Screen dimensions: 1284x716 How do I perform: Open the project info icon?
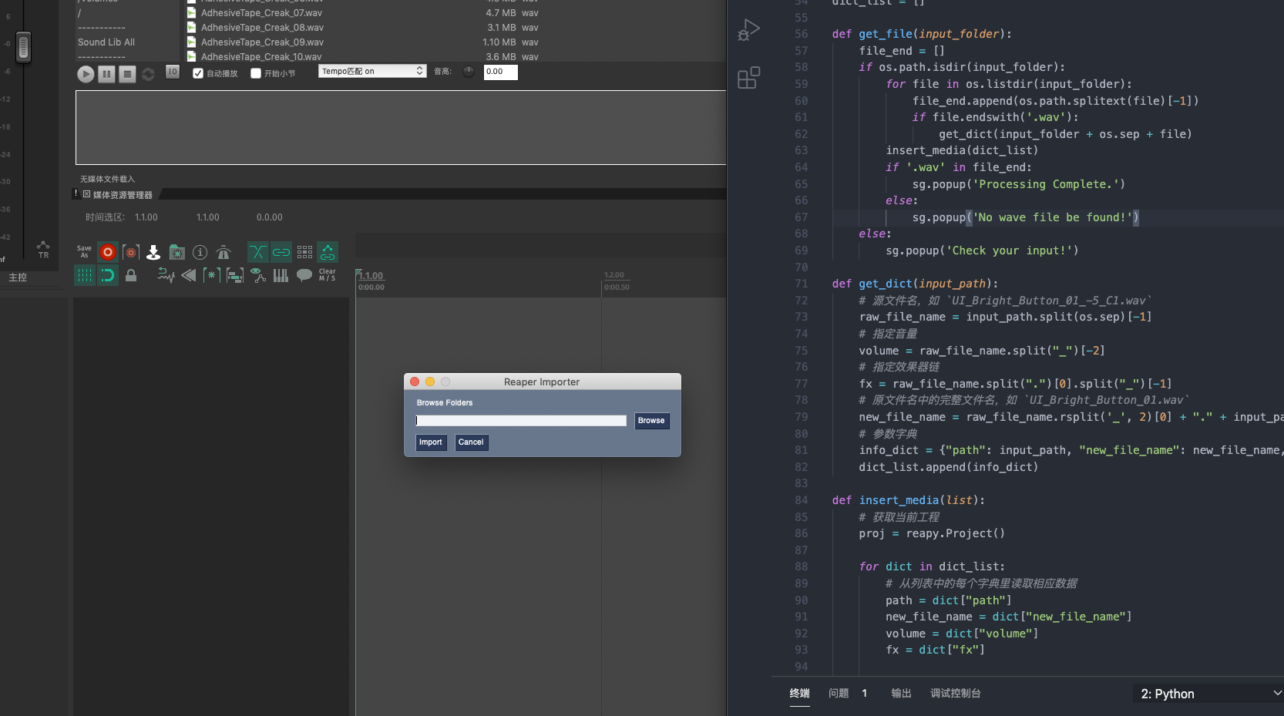tap(200, 252)
